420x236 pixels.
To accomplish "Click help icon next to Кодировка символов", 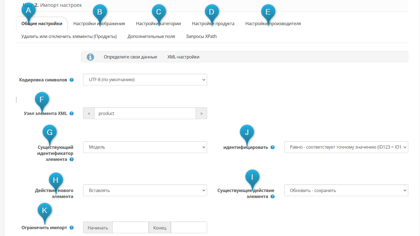I will point(72,80).
